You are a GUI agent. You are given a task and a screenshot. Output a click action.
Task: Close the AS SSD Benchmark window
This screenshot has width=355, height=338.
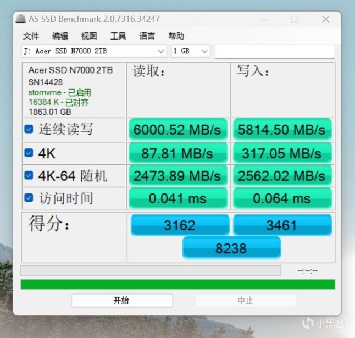[325, 19]
